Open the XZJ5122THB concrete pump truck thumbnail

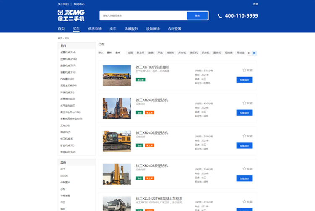pos(117,204)
